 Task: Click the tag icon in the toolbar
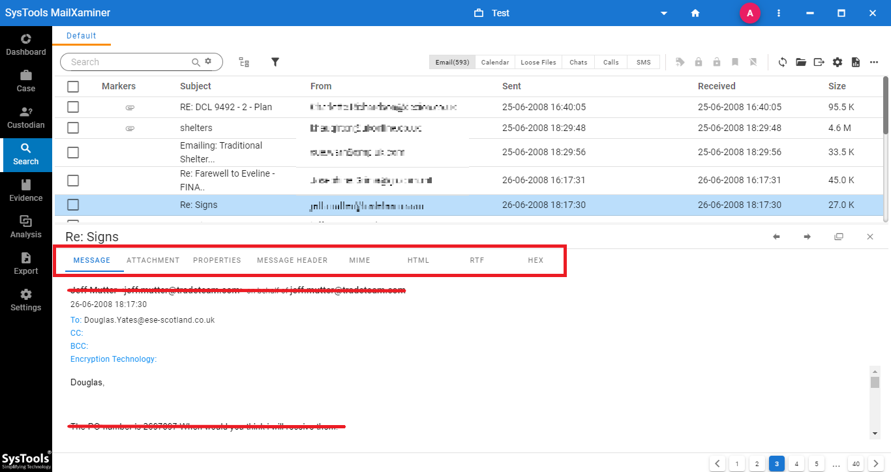coord(680,62)
